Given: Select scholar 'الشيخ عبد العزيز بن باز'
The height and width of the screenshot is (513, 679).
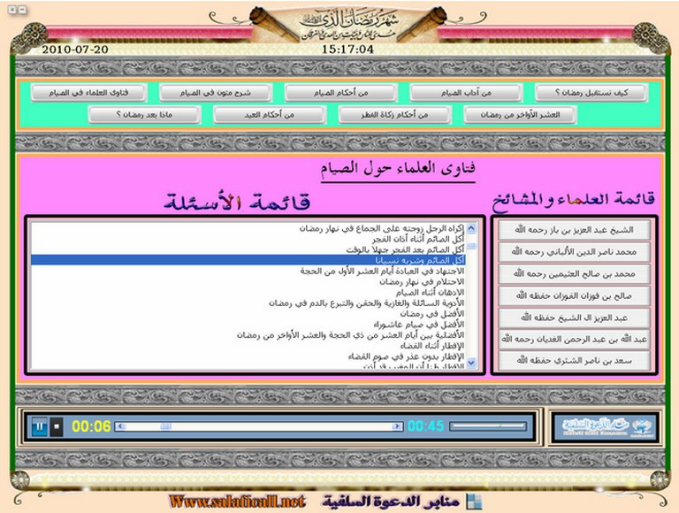Looking at the screenshot, I should coord(574,230).
